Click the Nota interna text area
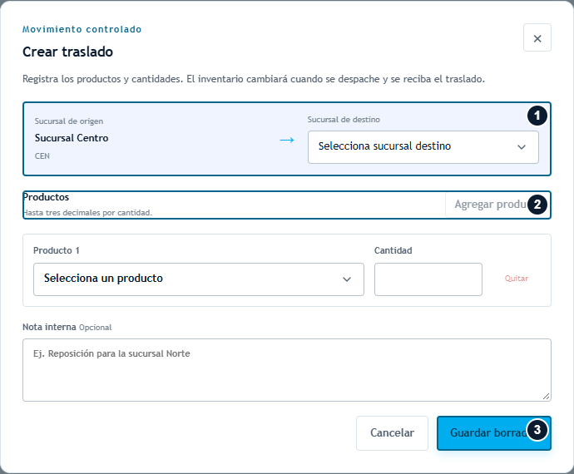This screenshot has height=474, width=574. [x=287, y=370]
